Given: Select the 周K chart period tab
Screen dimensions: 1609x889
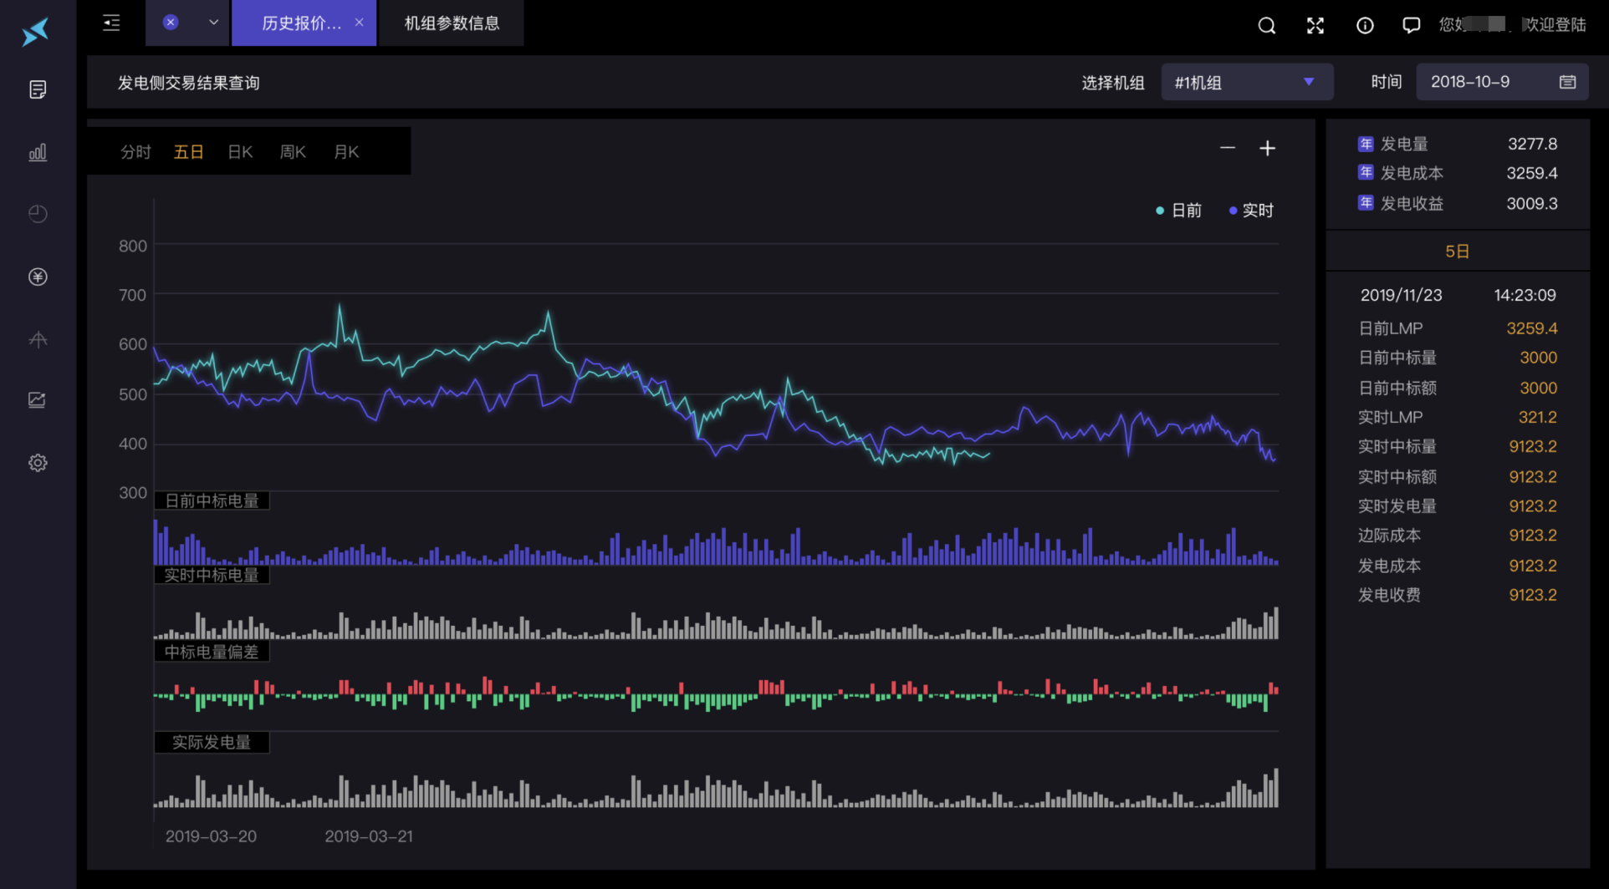Looking at the screenshot, I should pos(293,152).
